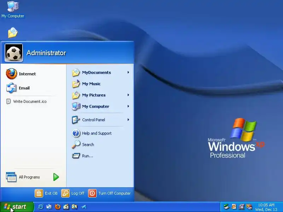Screen dimensions: 283x212
Task: Click the soccer ball user picture
Action: pyautogui.click(x=14, y=53)
